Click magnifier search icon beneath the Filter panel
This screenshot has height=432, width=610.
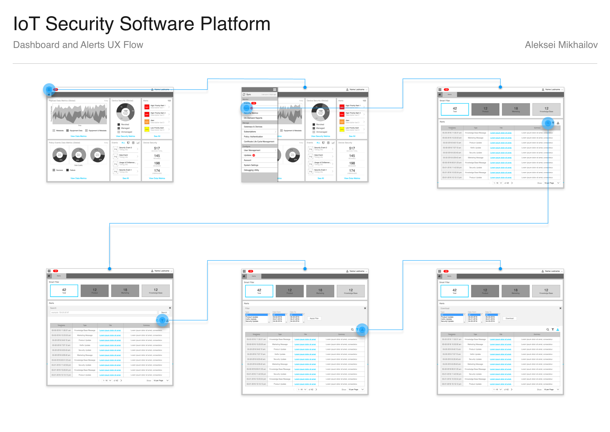352,330
